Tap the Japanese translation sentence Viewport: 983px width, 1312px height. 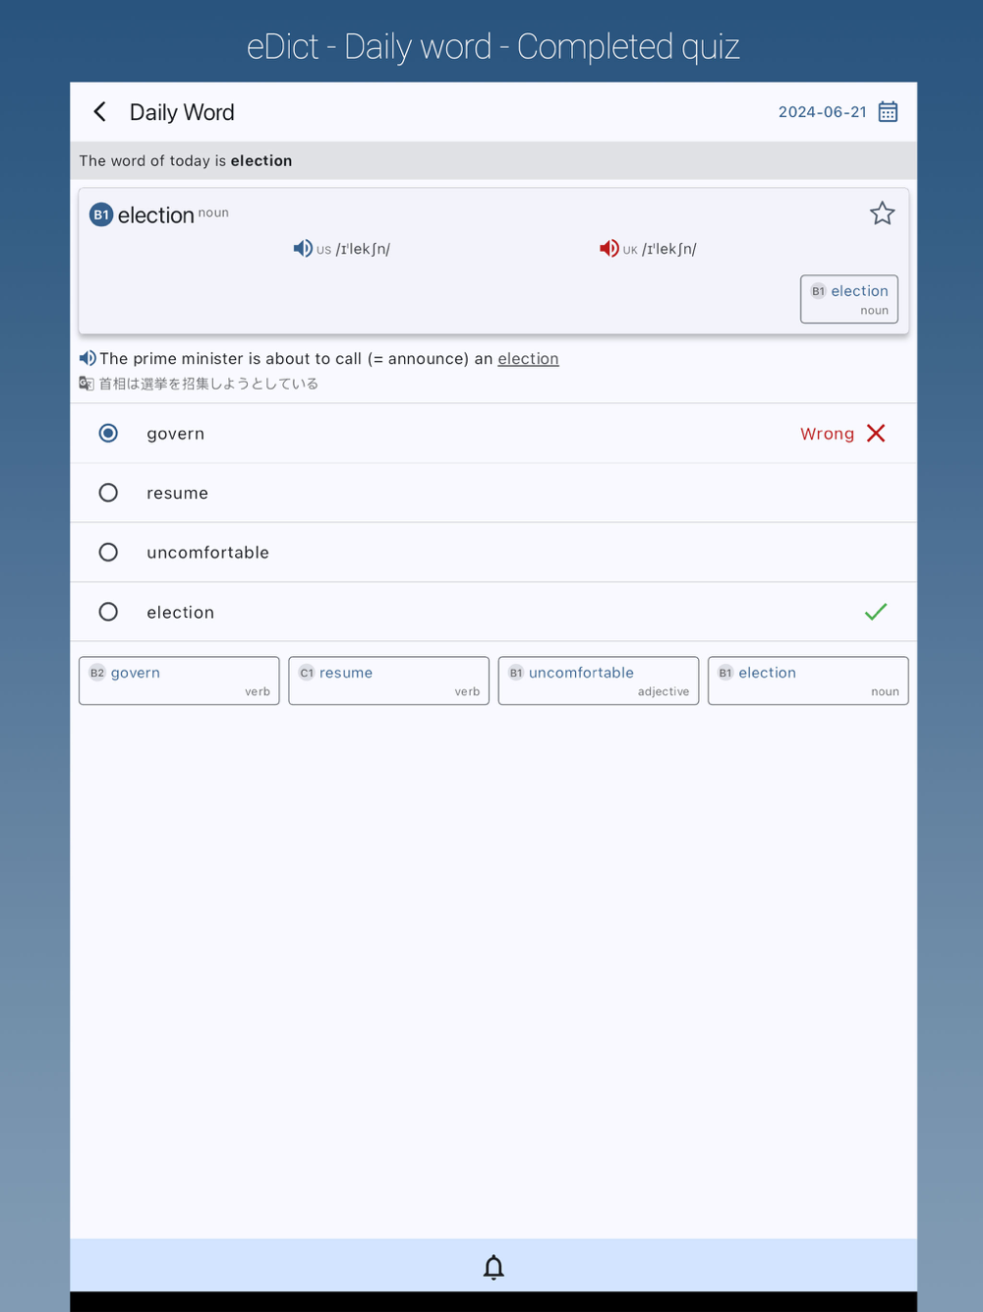tap(208, 384)
